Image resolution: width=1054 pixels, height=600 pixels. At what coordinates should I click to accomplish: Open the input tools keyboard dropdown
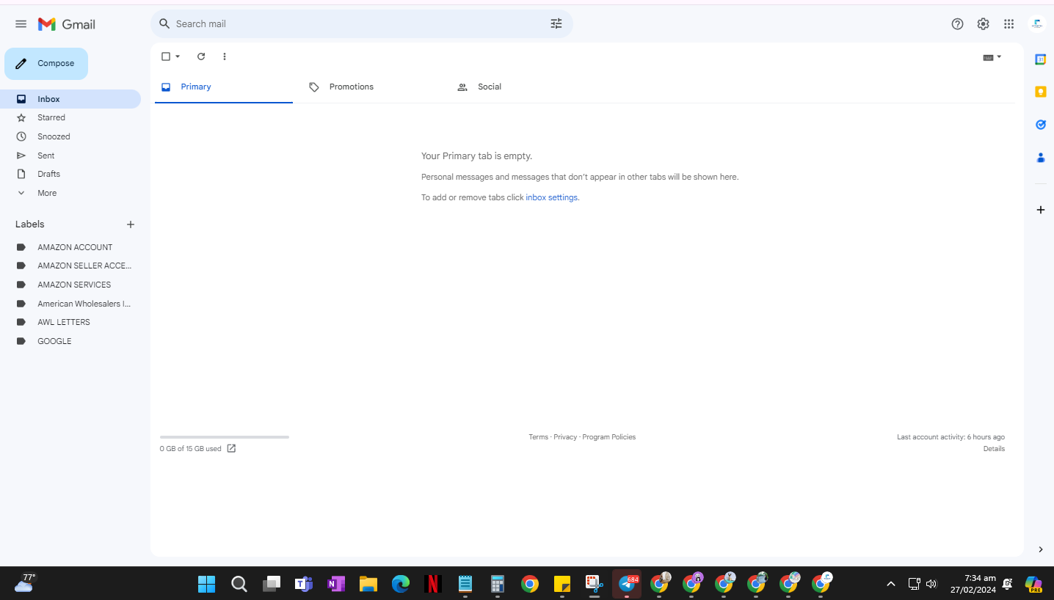(x=992, y=57)
